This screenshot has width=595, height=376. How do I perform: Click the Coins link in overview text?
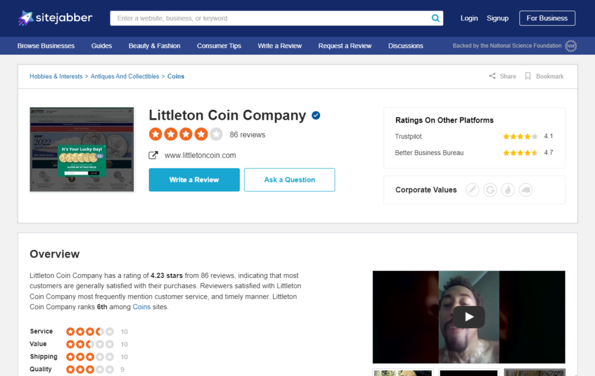click(x=142, y=307)
